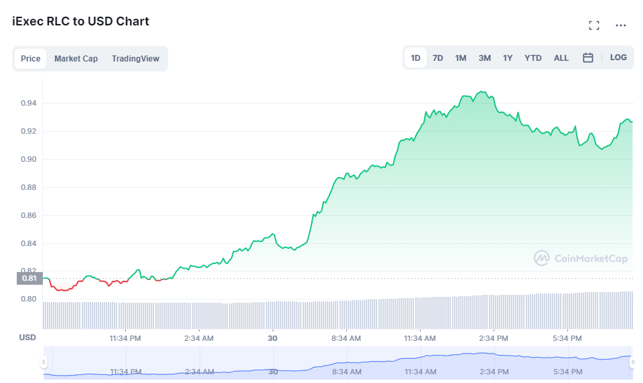Screen dimensions: 643x383
Task: Click the 5:34 PM label in range navigator
Action: coord(567,372)
